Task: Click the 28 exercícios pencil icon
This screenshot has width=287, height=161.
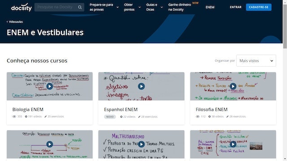Action: (x=139, y=117)
